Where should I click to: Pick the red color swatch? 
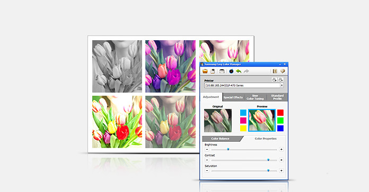280,113
